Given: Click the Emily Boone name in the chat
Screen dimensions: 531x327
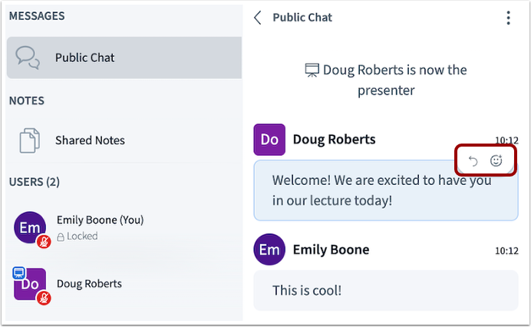Looking at the screenshot, I should pyautogui.click(x=331, y=249).
